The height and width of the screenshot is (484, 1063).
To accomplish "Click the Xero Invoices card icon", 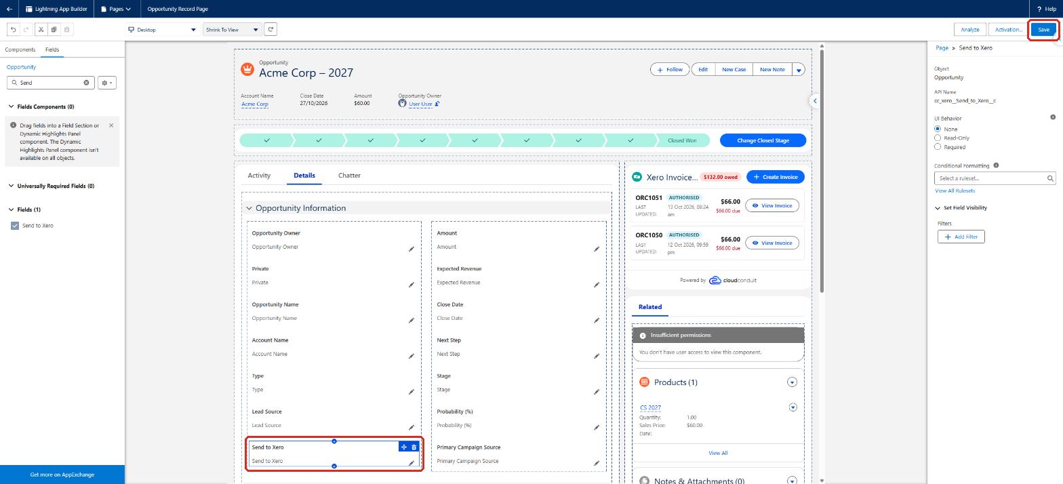I will click(x=637, y=177).
